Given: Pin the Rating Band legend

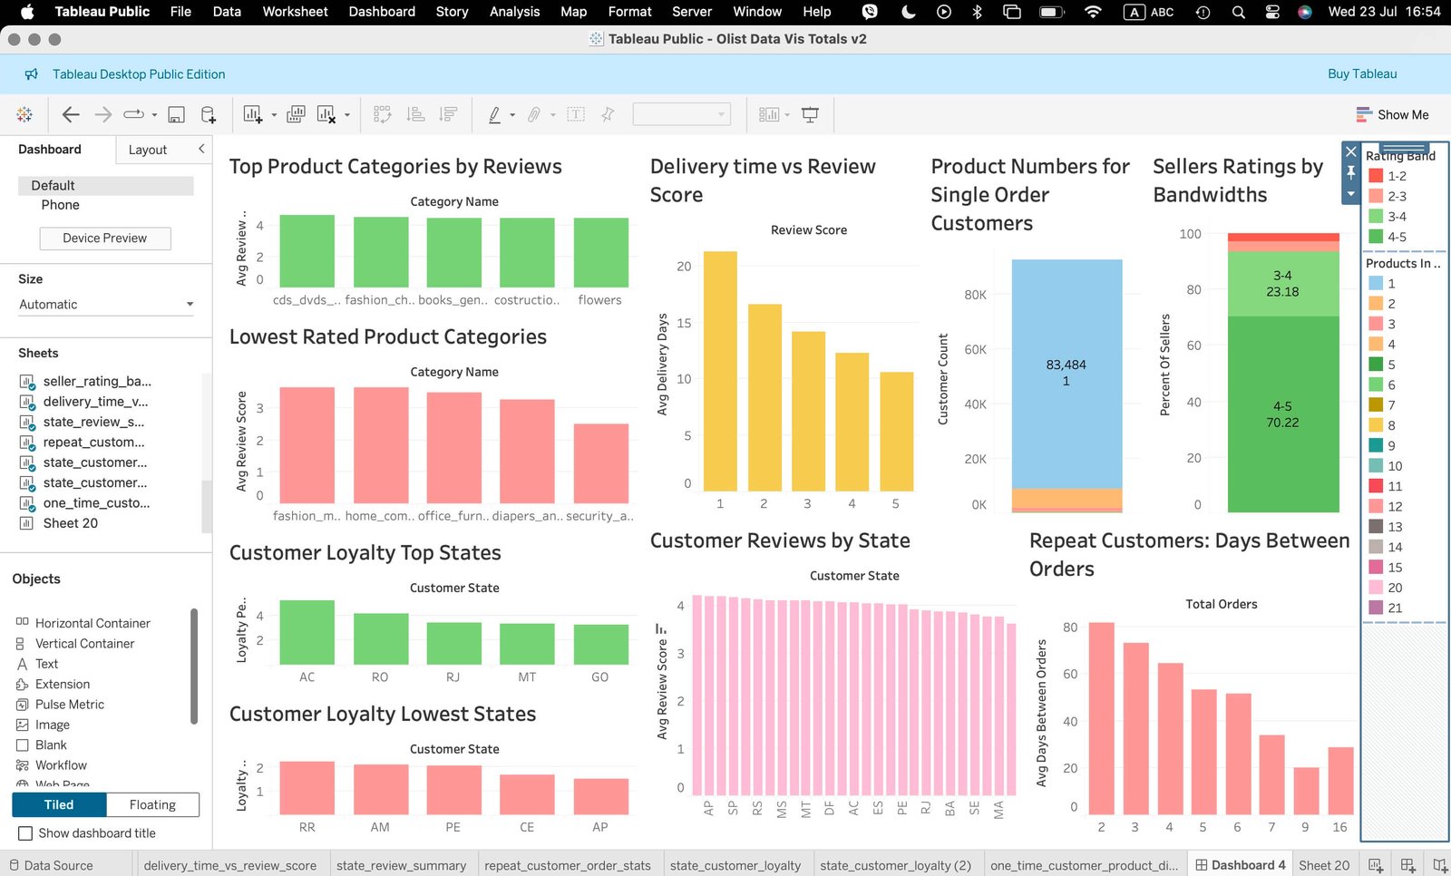Looking at the screenshot, I should tap(1350, 172).
